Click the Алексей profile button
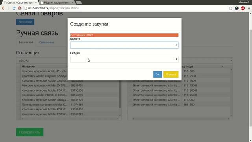This screenshot has width=252, height=142. click(244, 2)
